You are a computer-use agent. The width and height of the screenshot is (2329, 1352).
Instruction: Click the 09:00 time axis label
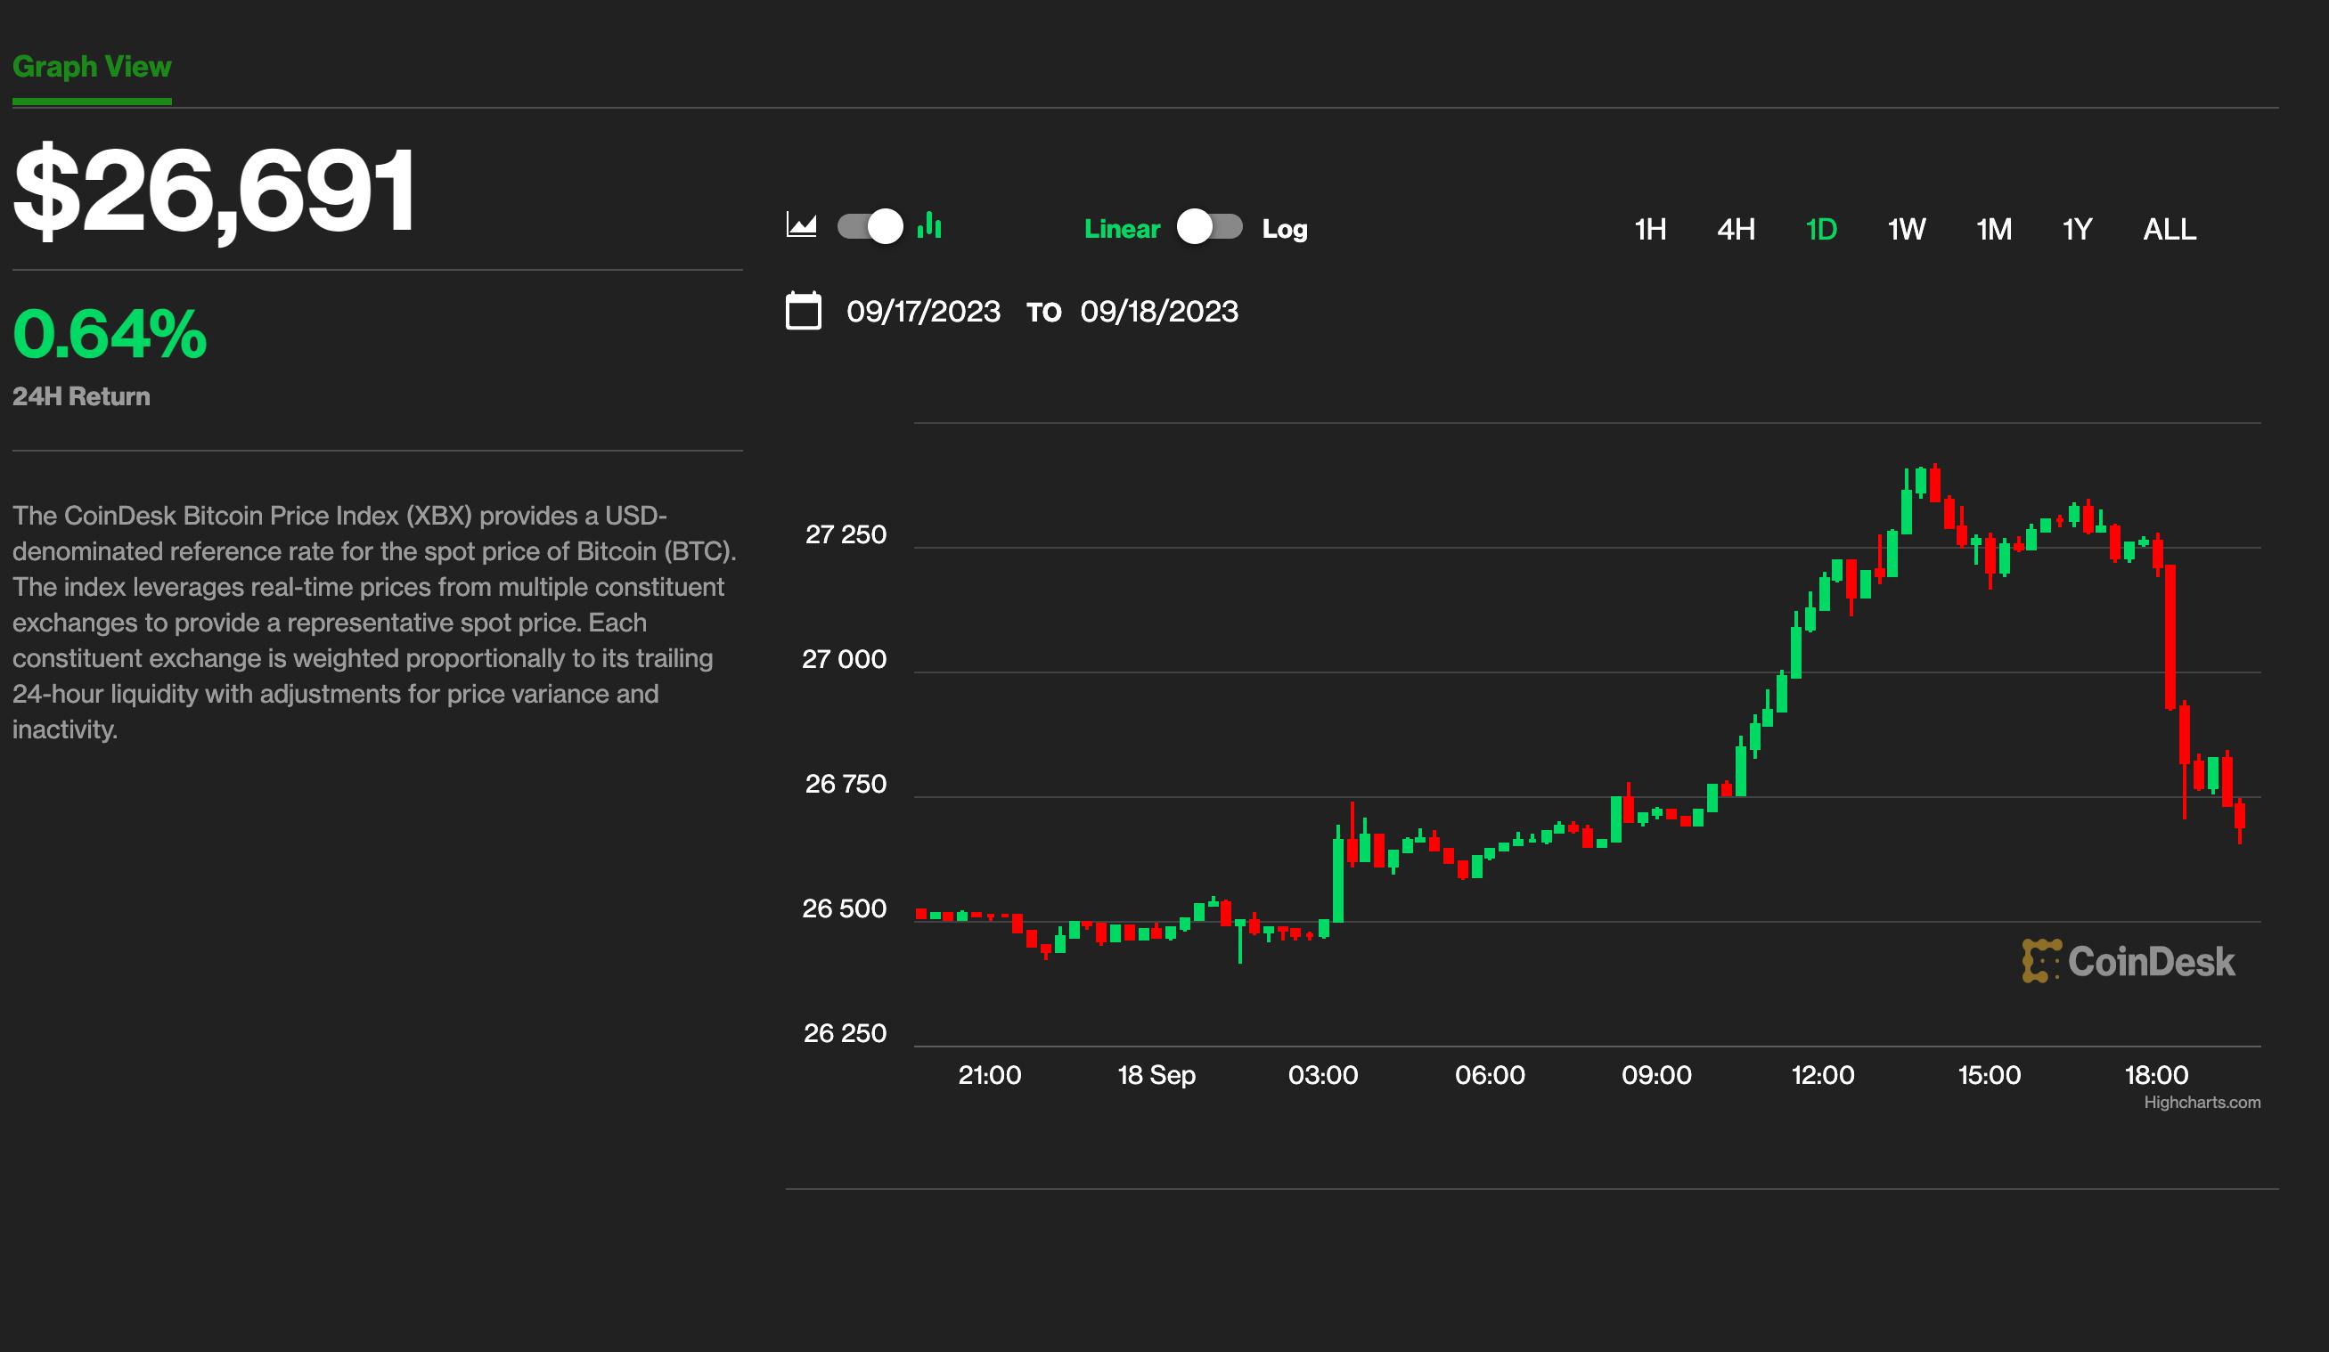[1656, 1075]
